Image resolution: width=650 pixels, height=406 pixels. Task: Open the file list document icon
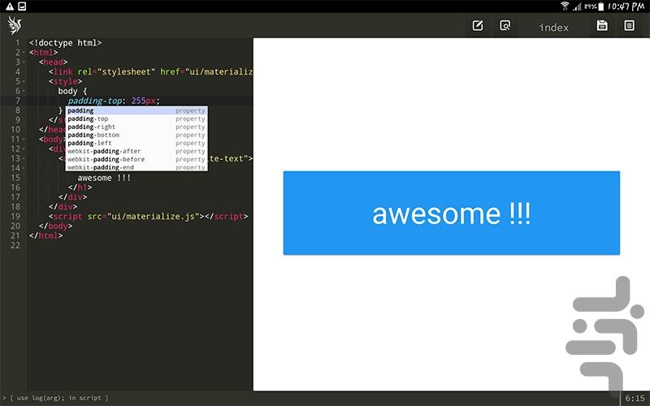(x=629, y=26)
